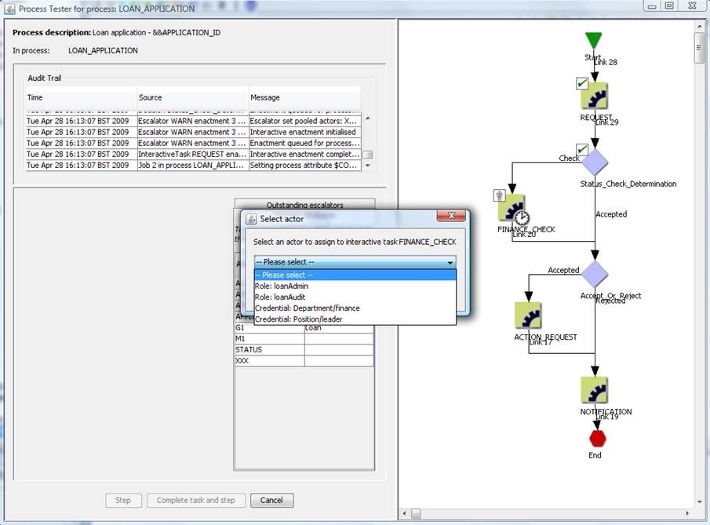This screenshot has width=710, height=525.
Task: Select Role: loanAudit entry
Action: pos(281,297)
